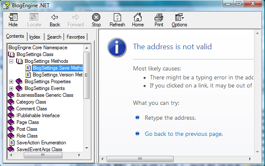Click the Comment Class book icon

tap(11, 109)
